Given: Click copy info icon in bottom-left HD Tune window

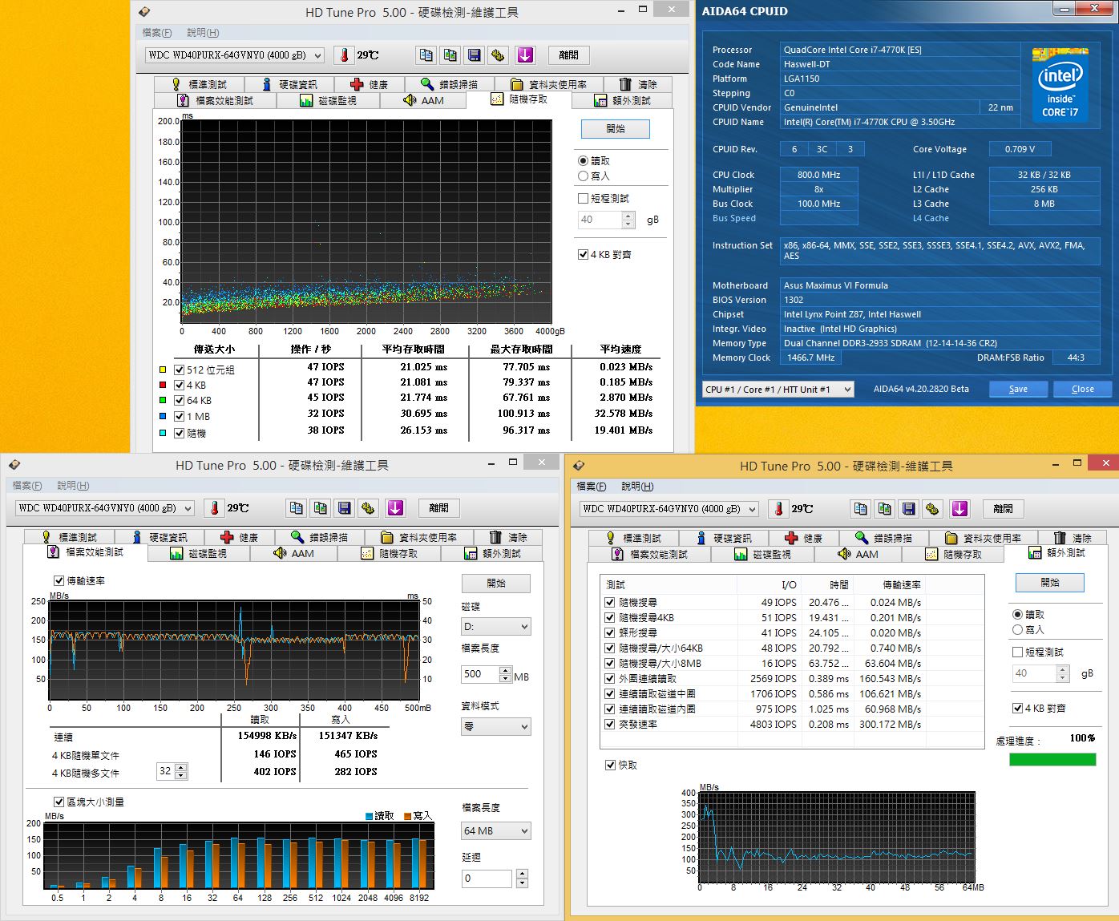Looking at the screenshot, I should click(x=296, y=508).
